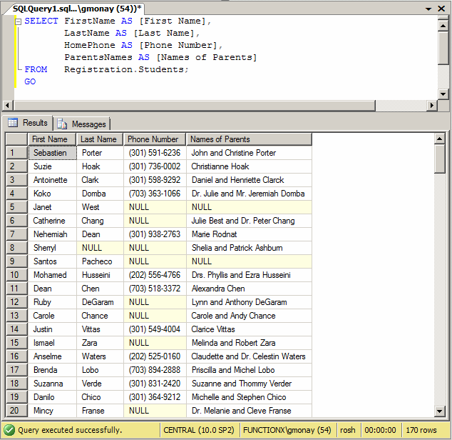The height and width of the screenshot is (440, 452).
Task: Click the Names of Parents column header
Action: pyautogui.click(x=249, y=139)
